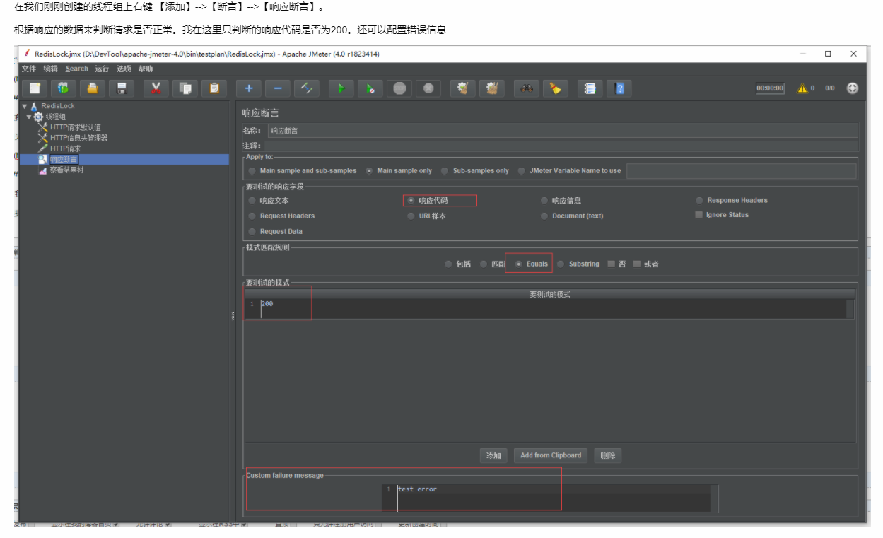Click the 名称 input field

(x=562, y=131)
